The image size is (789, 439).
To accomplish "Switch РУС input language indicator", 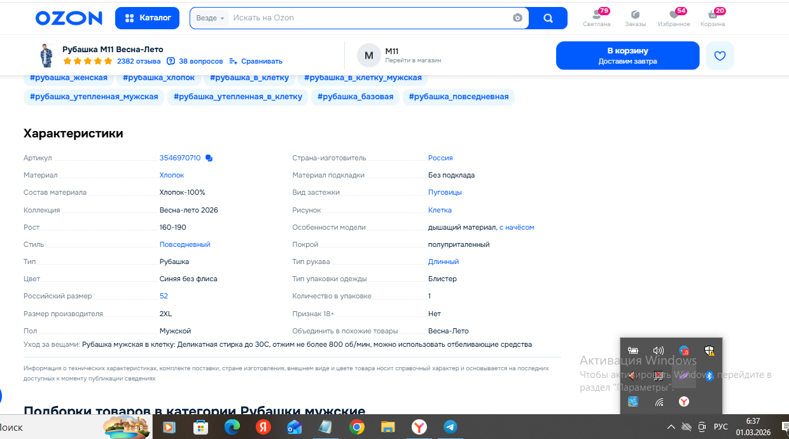I will (721, 427).
